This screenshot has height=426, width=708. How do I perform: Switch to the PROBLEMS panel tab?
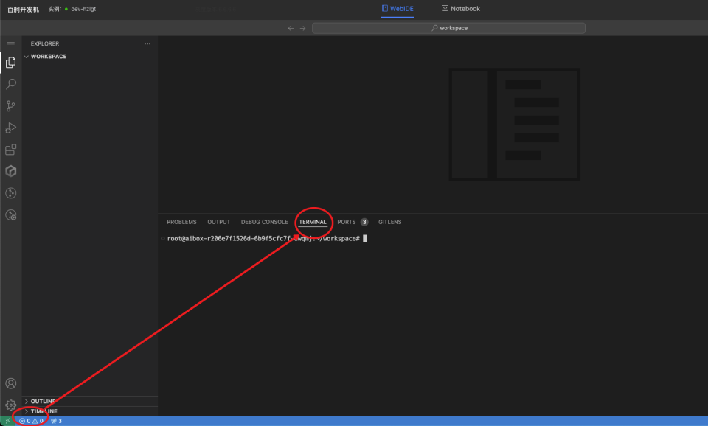[181, 222]
